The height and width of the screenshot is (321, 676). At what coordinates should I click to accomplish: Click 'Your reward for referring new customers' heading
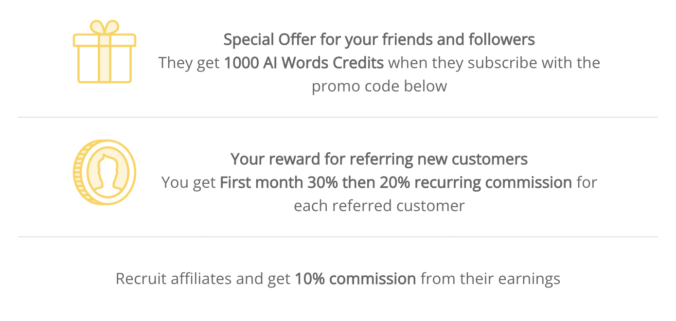379,159
